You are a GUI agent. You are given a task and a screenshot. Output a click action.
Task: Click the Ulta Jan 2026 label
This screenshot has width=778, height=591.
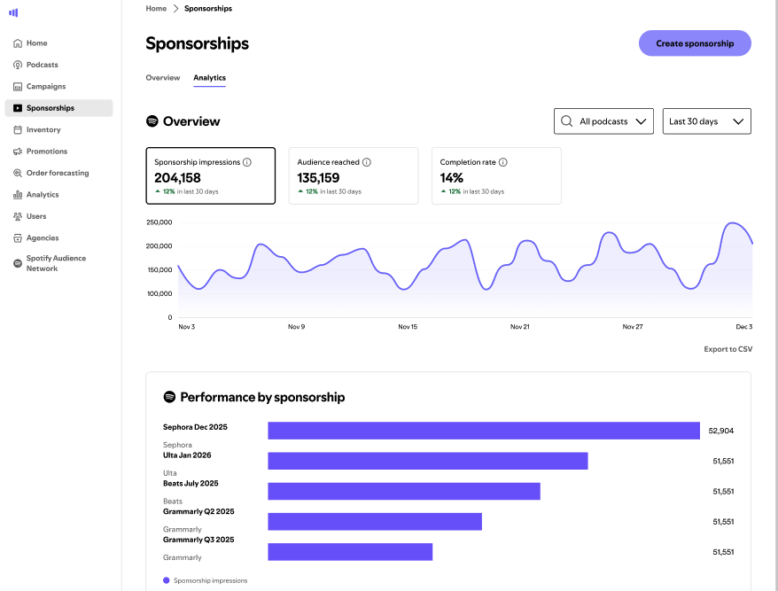(x=187, y=455)
